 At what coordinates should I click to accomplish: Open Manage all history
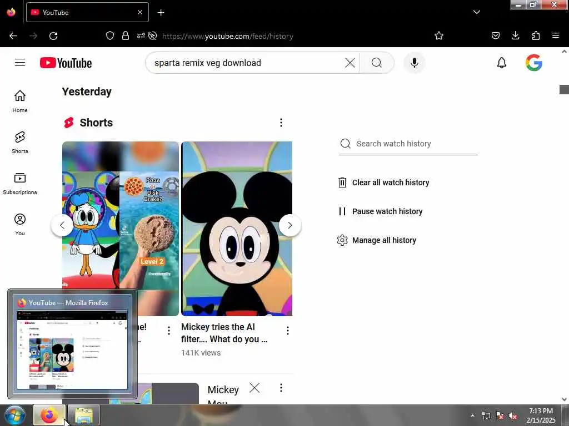click(377, 240)
